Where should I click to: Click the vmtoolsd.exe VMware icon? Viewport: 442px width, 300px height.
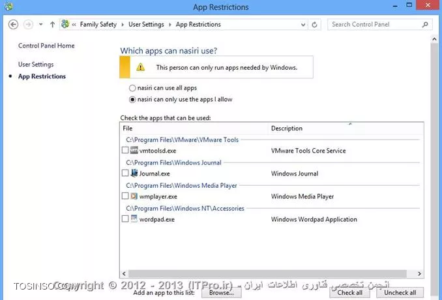[134, 150]
